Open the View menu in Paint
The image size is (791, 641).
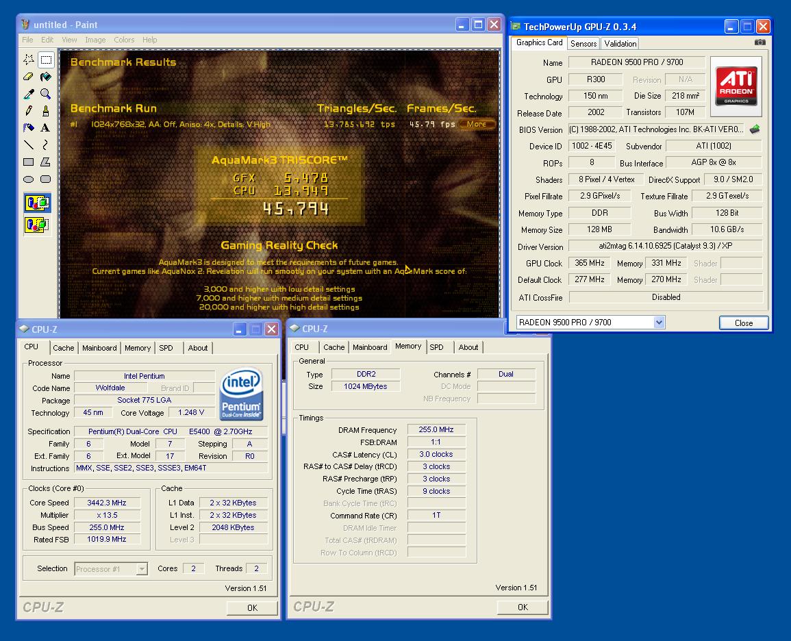click(70, 40)
